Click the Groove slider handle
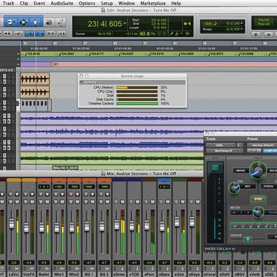Image resolution: width=277 pixels, height=277 pixels. 248,239
